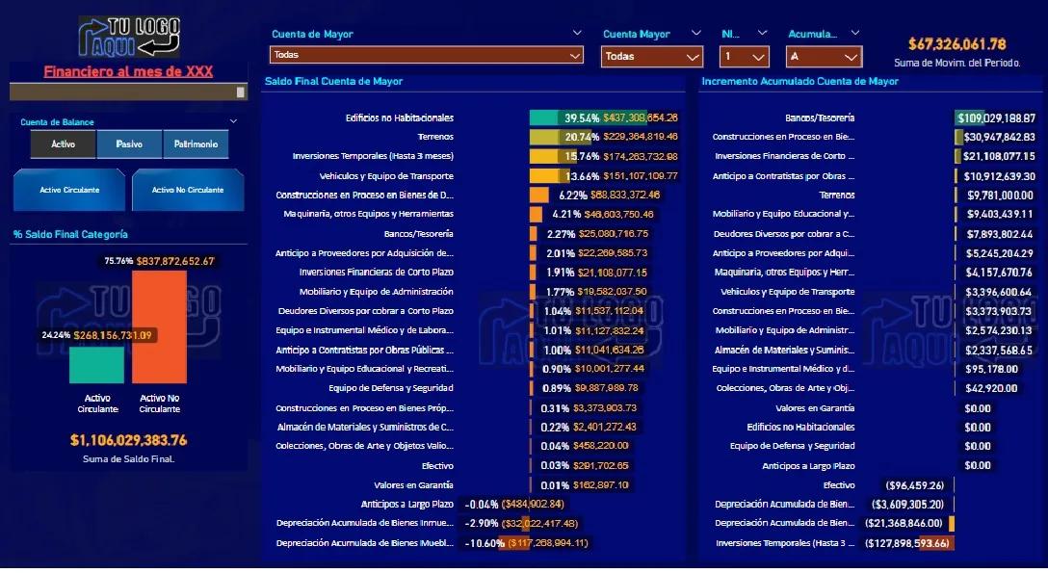Image resolution: width=1048 pixels, height=573 pixels.
Task: Open the wide Todas account dropdown
Action: pyautogui.click(x=427, y=56)
